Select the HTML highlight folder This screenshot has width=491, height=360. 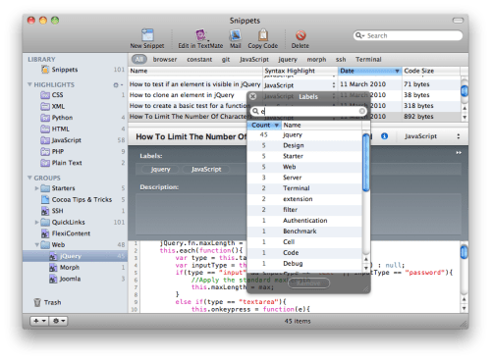pos(61,129)
